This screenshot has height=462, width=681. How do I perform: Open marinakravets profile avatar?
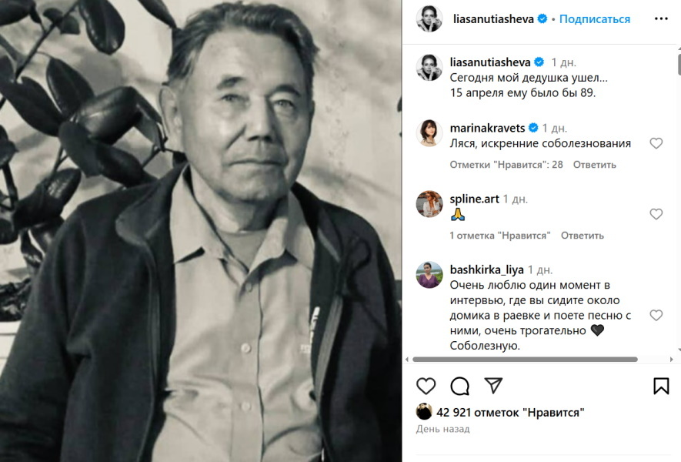[429, 133]
